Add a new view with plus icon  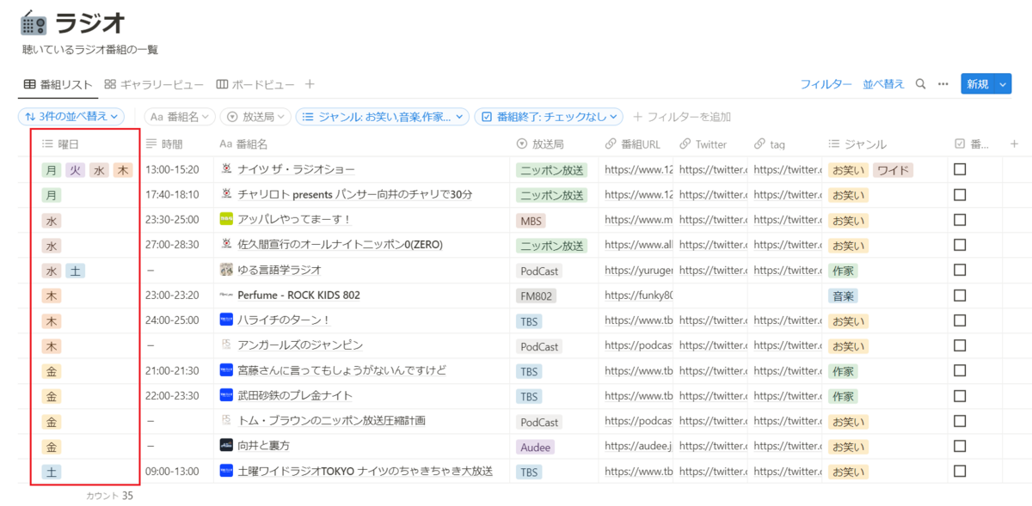click(310, 84)
